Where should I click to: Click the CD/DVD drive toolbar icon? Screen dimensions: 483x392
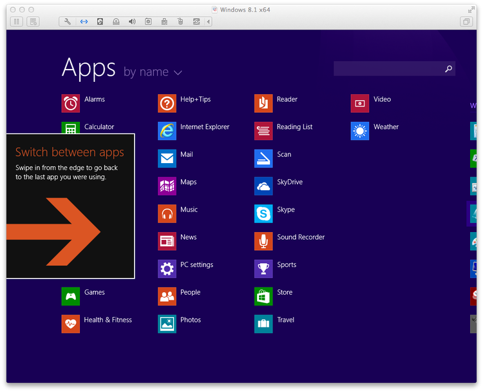click(x=116, y=21)
